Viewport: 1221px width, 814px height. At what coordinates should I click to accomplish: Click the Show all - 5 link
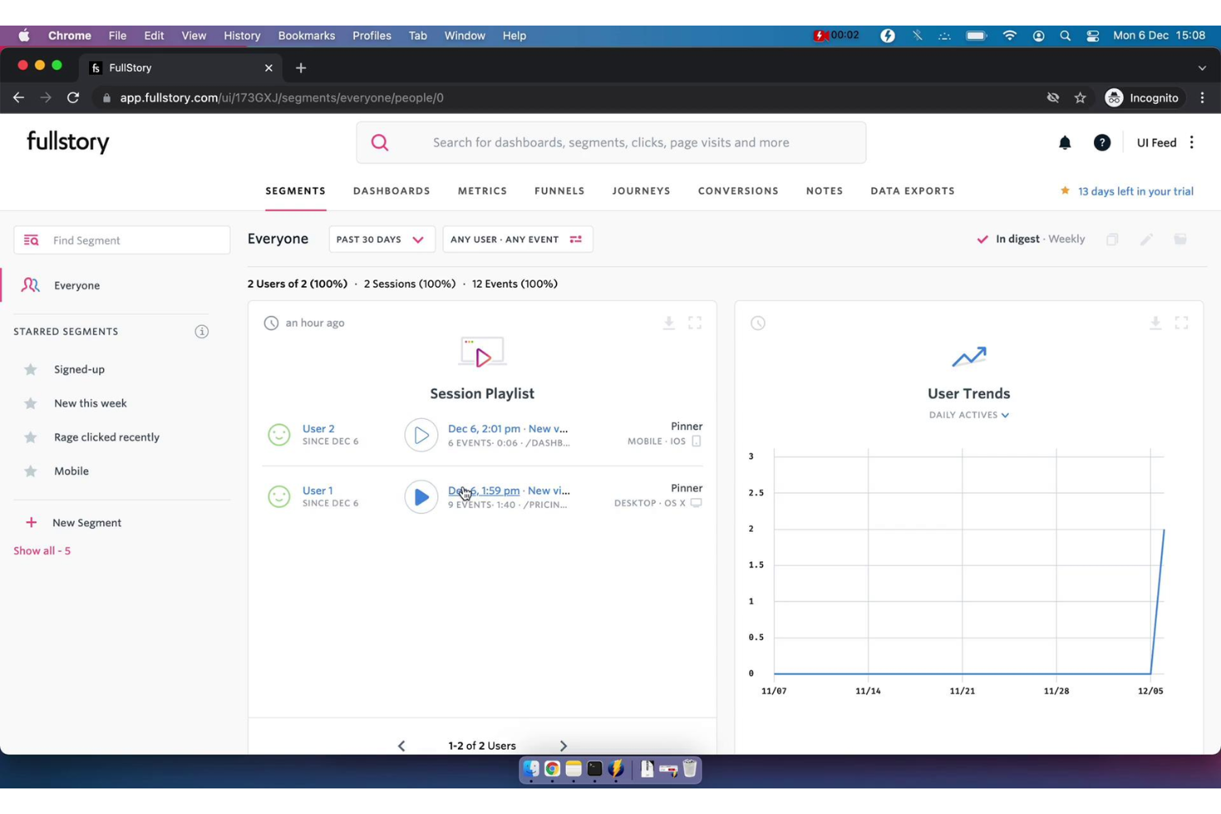pos(42,551)
